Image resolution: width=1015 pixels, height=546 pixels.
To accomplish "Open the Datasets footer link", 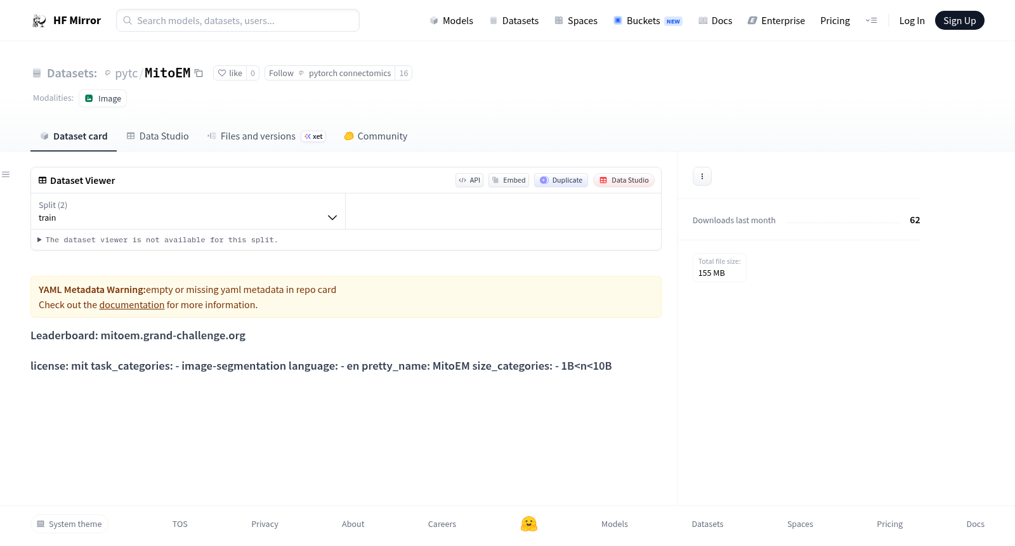I will [707, 524].
